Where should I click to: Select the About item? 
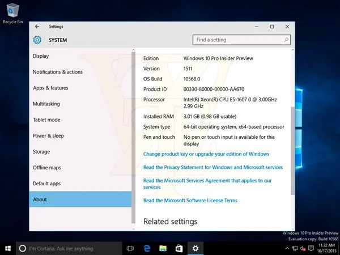pyautogui.click(x=80, y=199)
